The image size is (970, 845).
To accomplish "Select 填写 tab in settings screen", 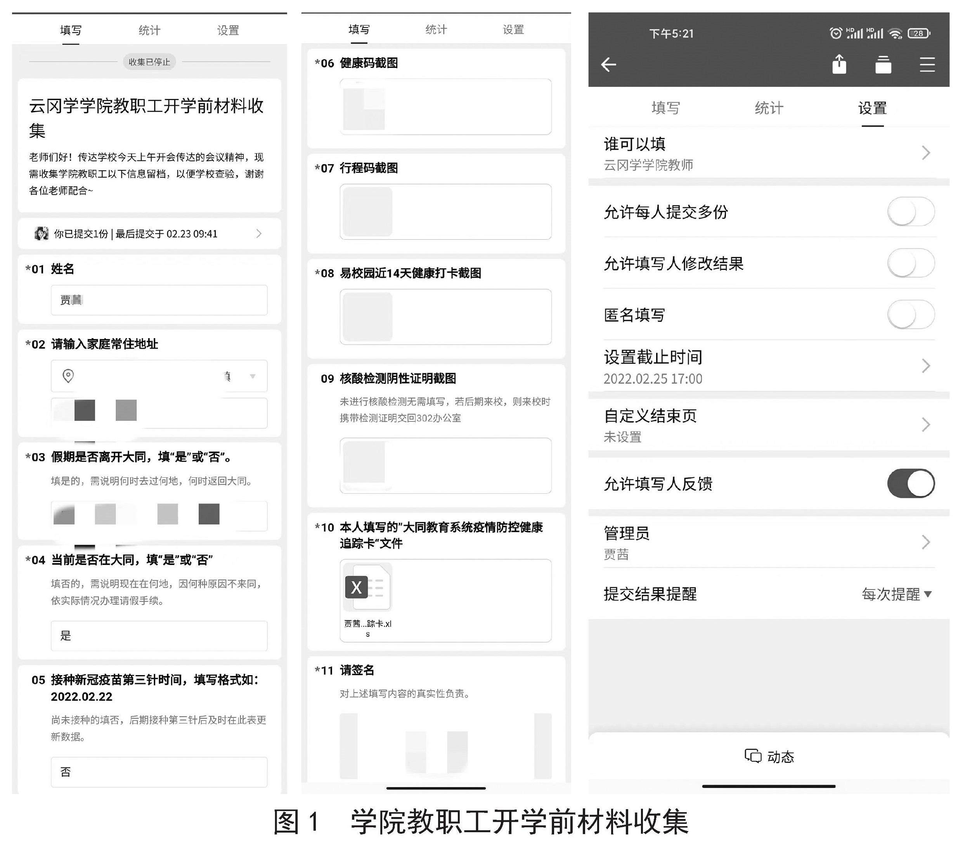I will tap(665, 108).
